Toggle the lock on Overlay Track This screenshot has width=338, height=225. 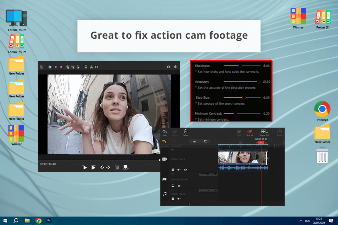173,186
